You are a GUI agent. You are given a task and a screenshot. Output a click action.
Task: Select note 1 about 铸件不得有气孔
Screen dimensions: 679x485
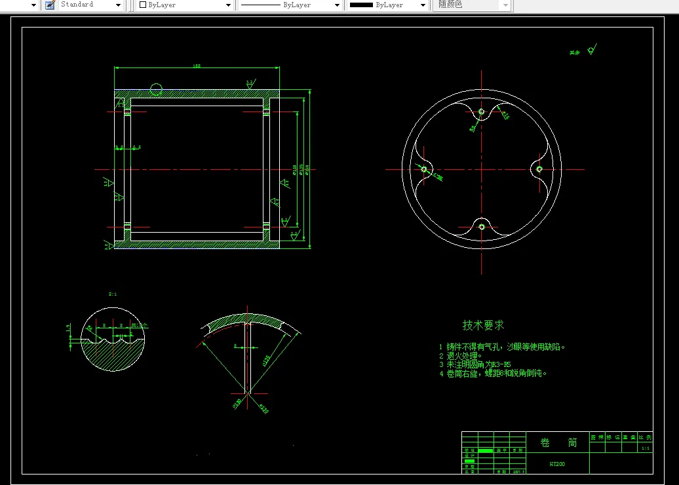coord(502,347)
